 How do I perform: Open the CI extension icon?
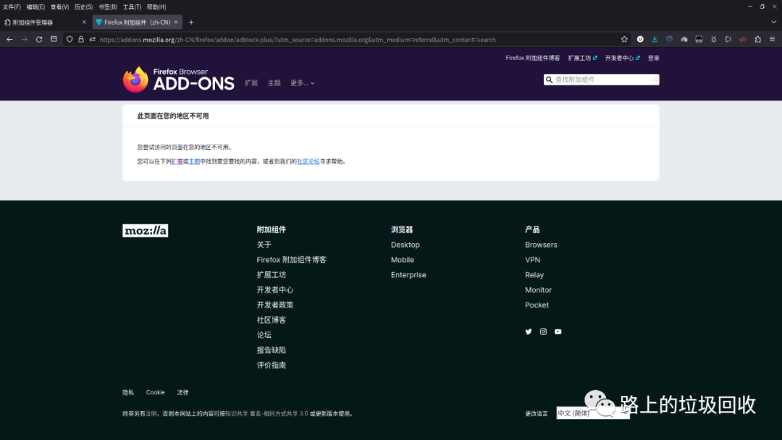pyautogui.click(x=728, y=39)
